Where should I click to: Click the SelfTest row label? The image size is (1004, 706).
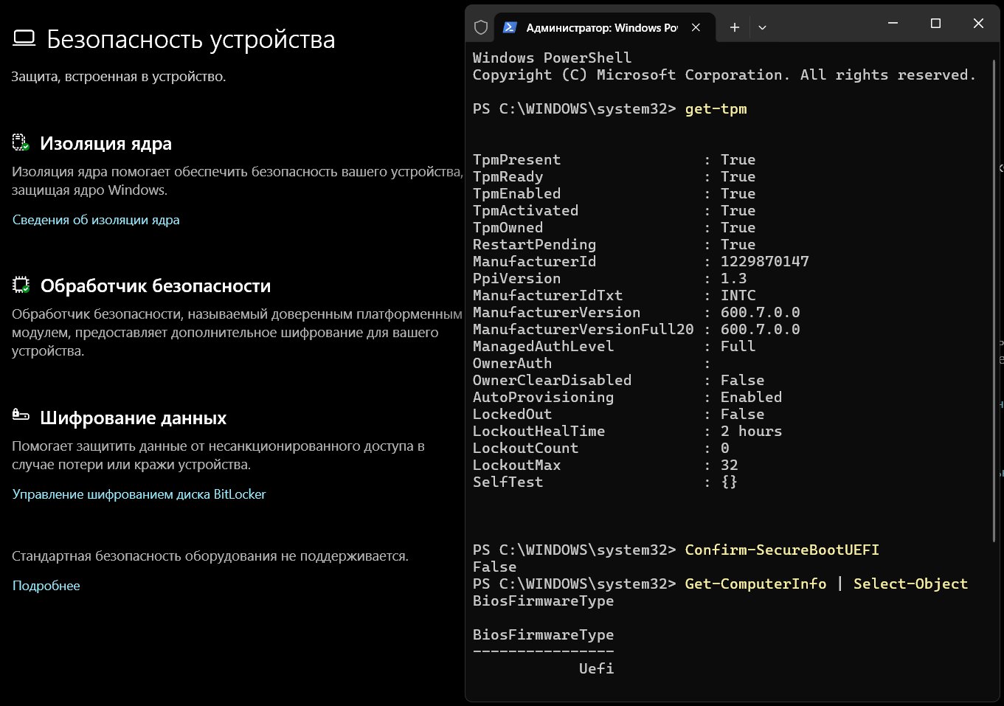508,482
